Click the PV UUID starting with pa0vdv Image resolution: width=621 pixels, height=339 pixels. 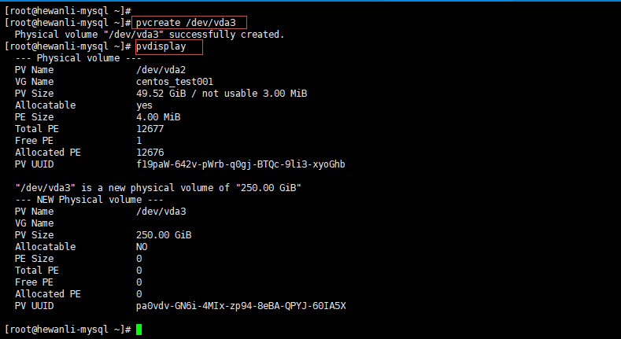coord(241,306)
